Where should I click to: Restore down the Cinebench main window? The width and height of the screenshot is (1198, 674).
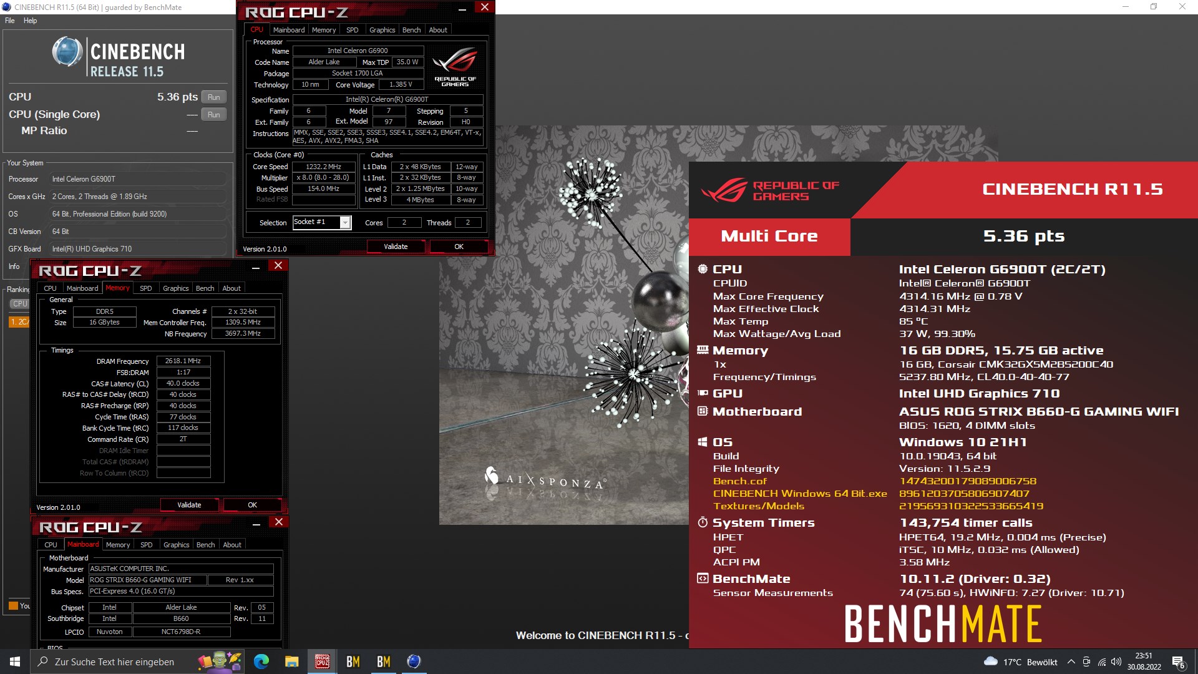1154,7
